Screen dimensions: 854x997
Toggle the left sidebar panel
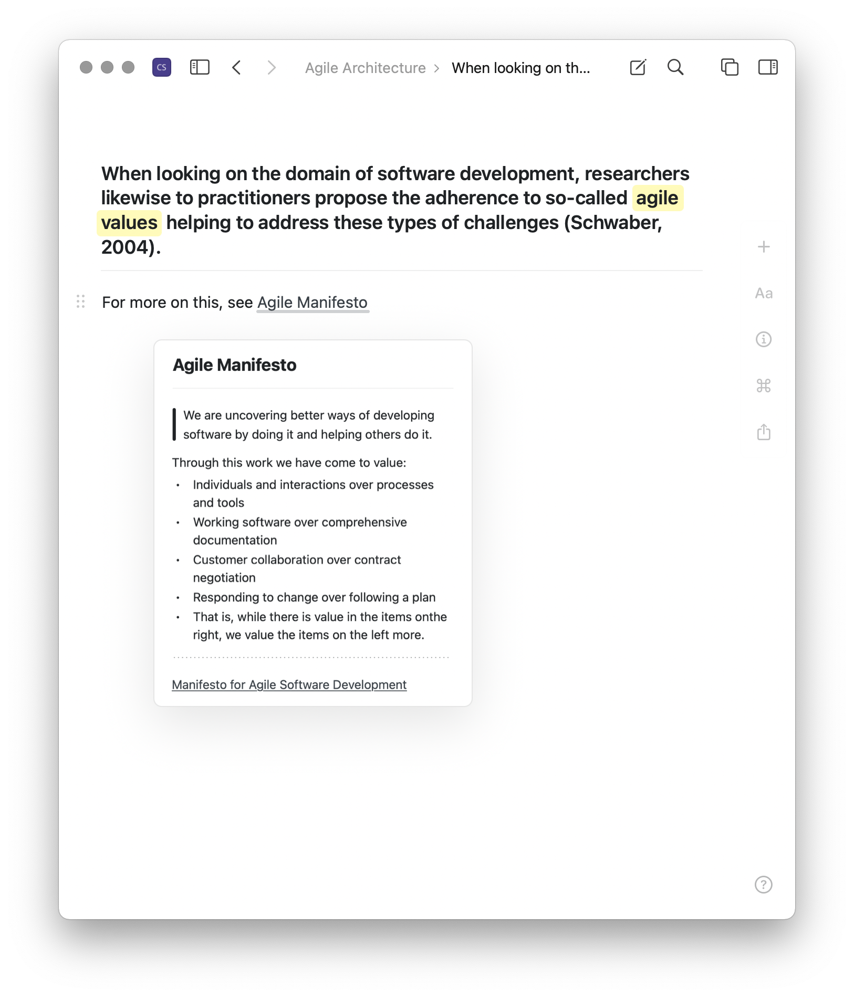(x=200, y=67)
